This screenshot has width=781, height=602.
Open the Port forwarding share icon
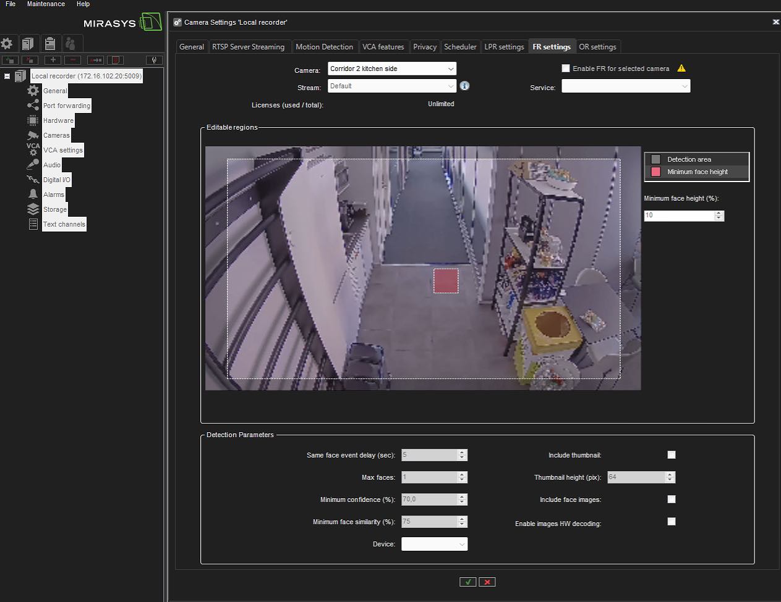tap(33, 106)
